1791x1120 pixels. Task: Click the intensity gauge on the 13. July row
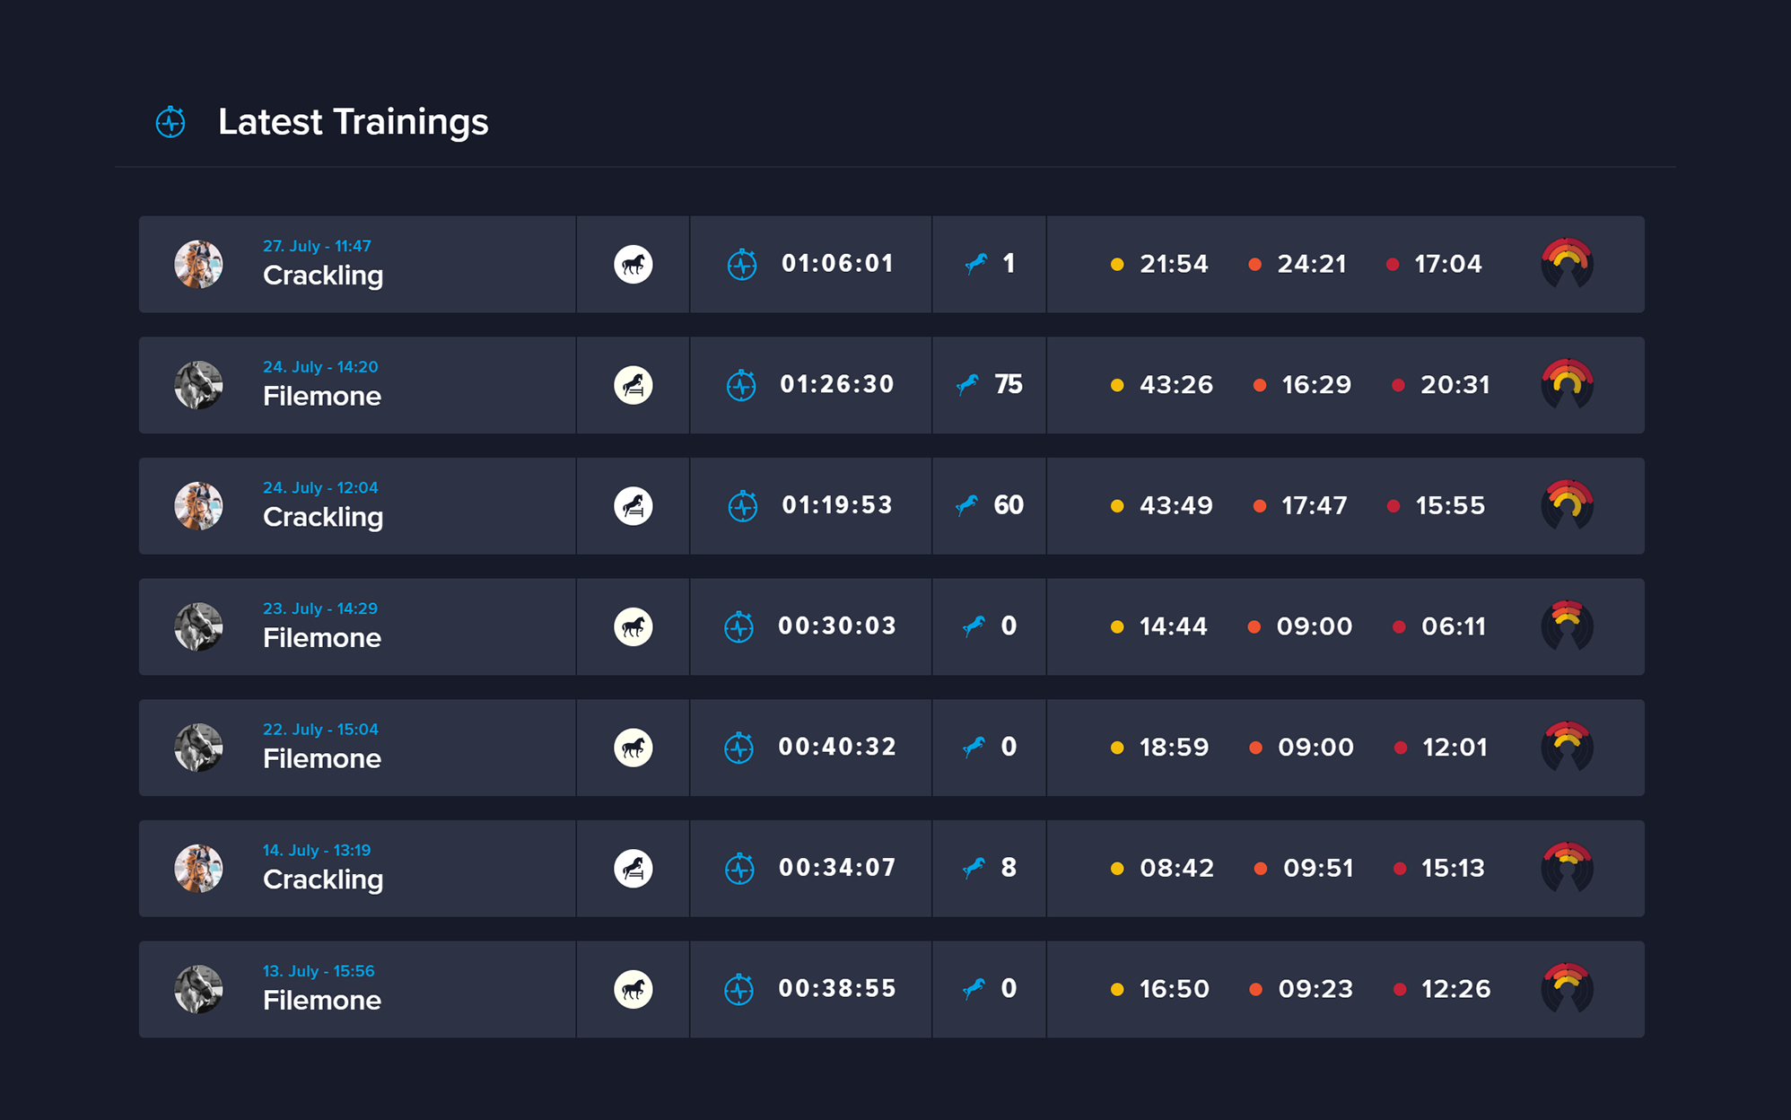click(x=1567, y=988)
